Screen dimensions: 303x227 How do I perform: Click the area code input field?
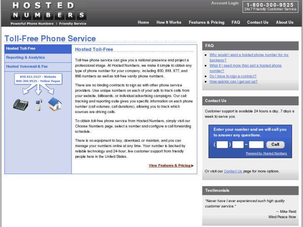[222, 145]
